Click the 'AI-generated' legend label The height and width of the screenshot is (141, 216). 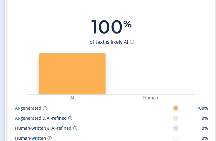pyautogui.click(x=28, y=108)
